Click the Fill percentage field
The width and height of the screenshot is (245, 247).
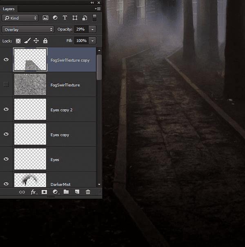[x=81, y=41]
